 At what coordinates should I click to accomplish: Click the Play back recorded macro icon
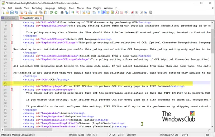(x=141, y=12)
